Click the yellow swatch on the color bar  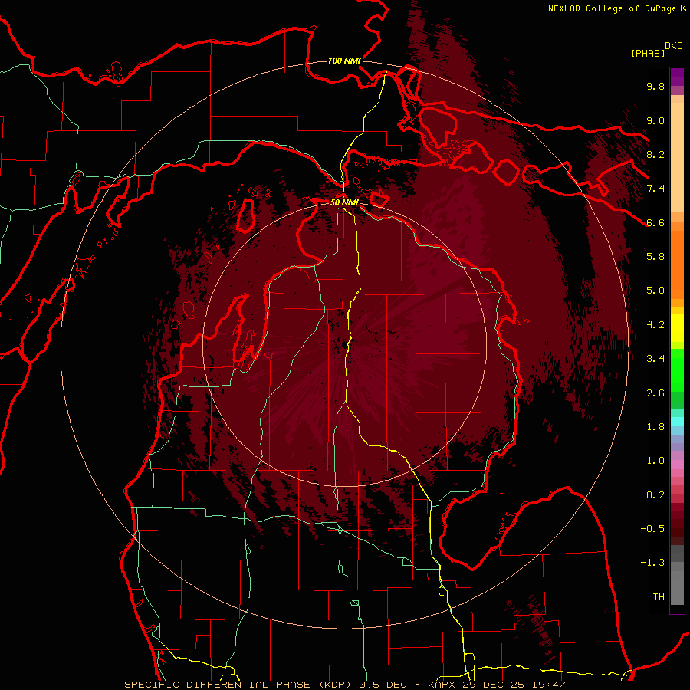pyautogui.click(x=677, y=328)
